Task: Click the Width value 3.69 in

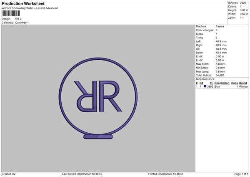Action: pyautogui.click(x=244, y=14)
